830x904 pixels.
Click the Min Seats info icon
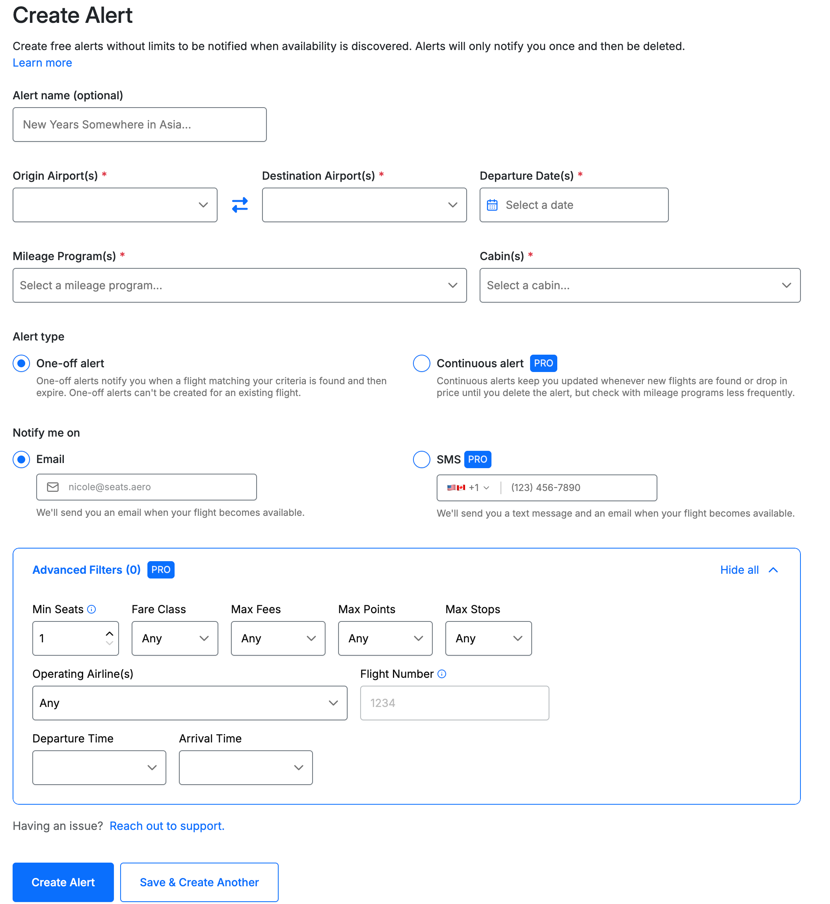point(91,609)
